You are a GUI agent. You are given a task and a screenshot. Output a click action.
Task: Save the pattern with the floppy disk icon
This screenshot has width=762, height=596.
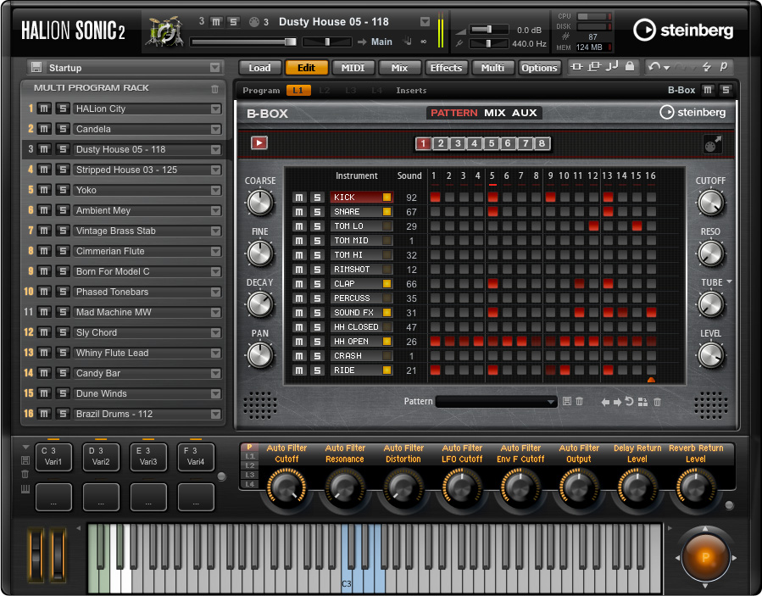(566, 402)
